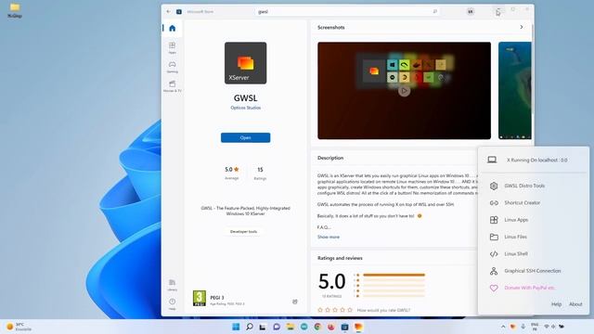Click the 15 ratings count
594x334 pixels.
tap(260, 173)
